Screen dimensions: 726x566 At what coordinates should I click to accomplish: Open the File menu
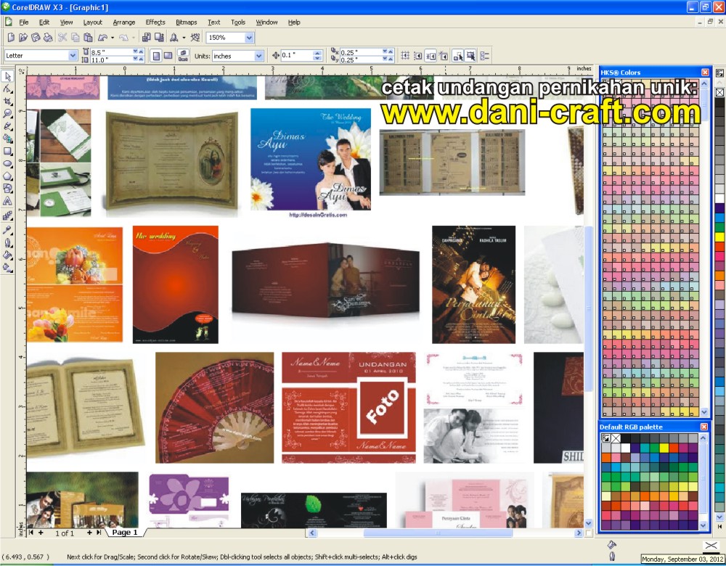(24, 22)
